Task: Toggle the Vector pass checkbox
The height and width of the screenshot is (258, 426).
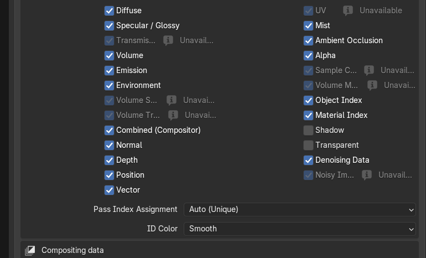Action: point(109,190)
